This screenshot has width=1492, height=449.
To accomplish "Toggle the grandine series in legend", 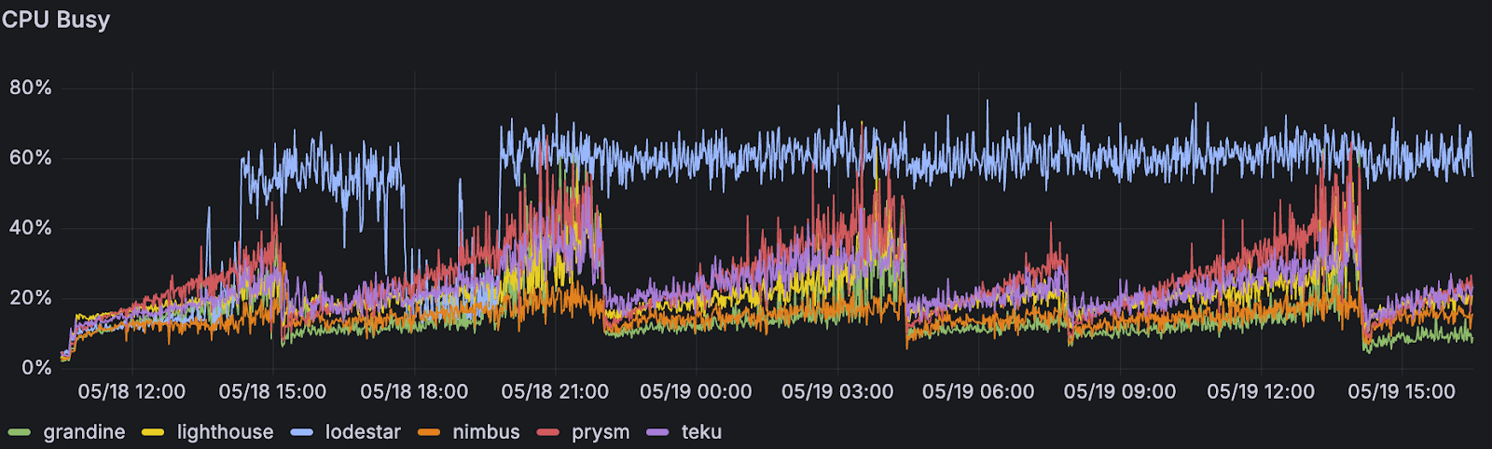I will click(x=84, y=432).
